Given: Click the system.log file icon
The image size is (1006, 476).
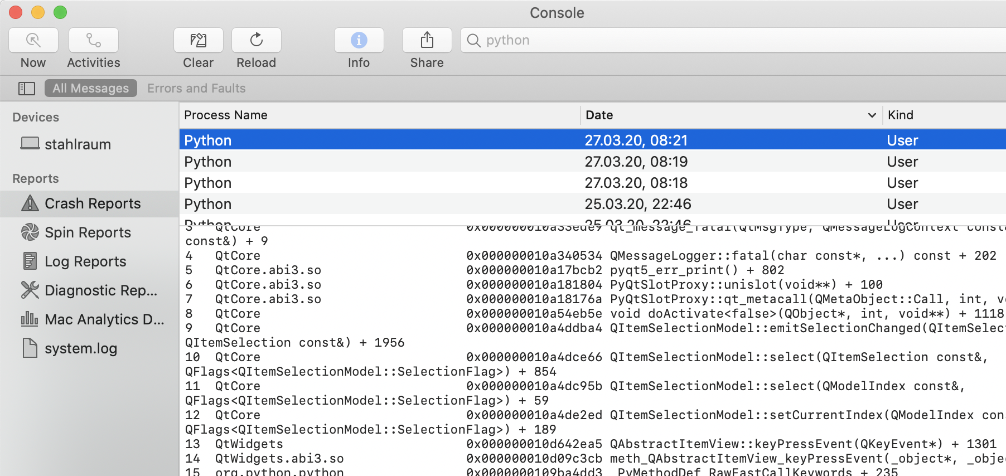Looking at the screenshot, I should pyautogui.click(x=30, y=348).
